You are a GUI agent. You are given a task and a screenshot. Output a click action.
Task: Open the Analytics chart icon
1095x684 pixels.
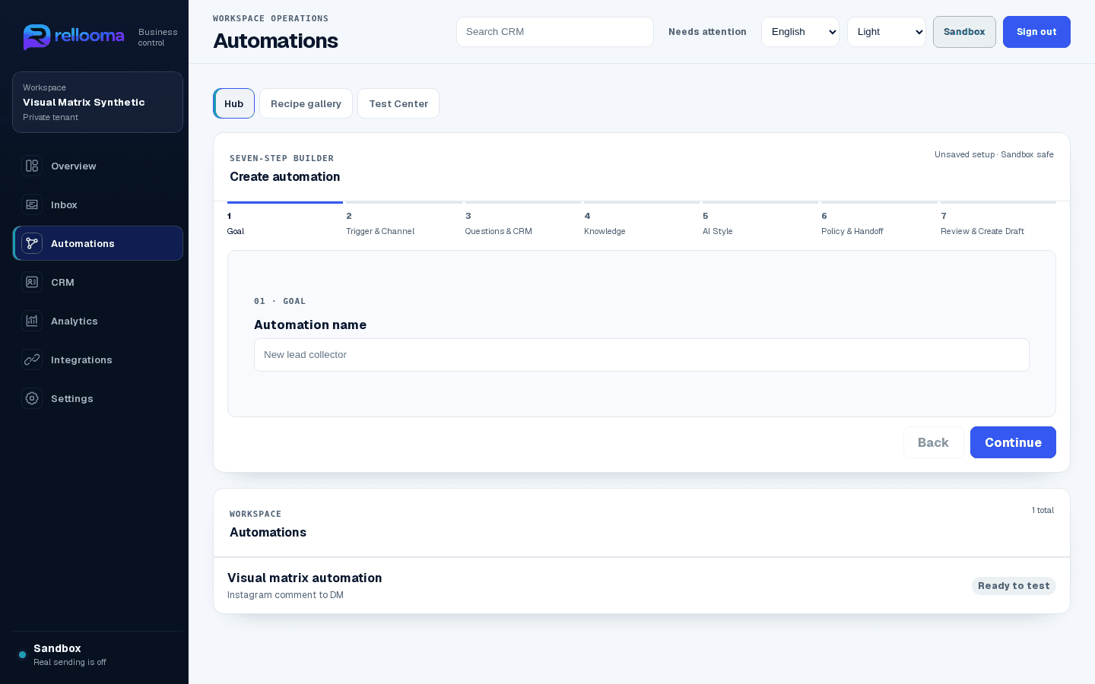coord(32,321)
